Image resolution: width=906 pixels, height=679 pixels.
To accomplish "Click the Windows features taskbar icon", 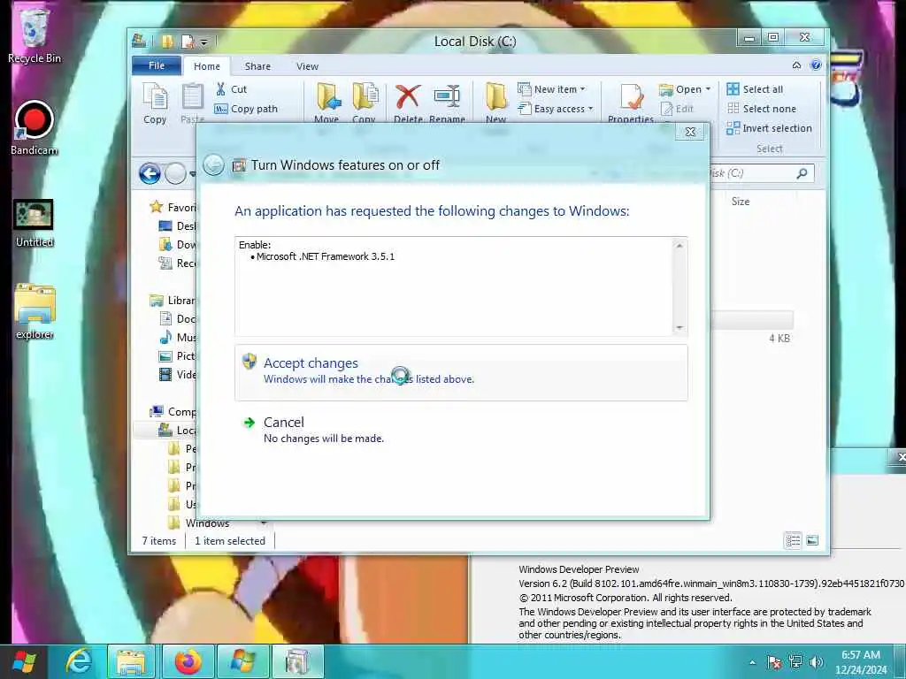I will point(297,661).
